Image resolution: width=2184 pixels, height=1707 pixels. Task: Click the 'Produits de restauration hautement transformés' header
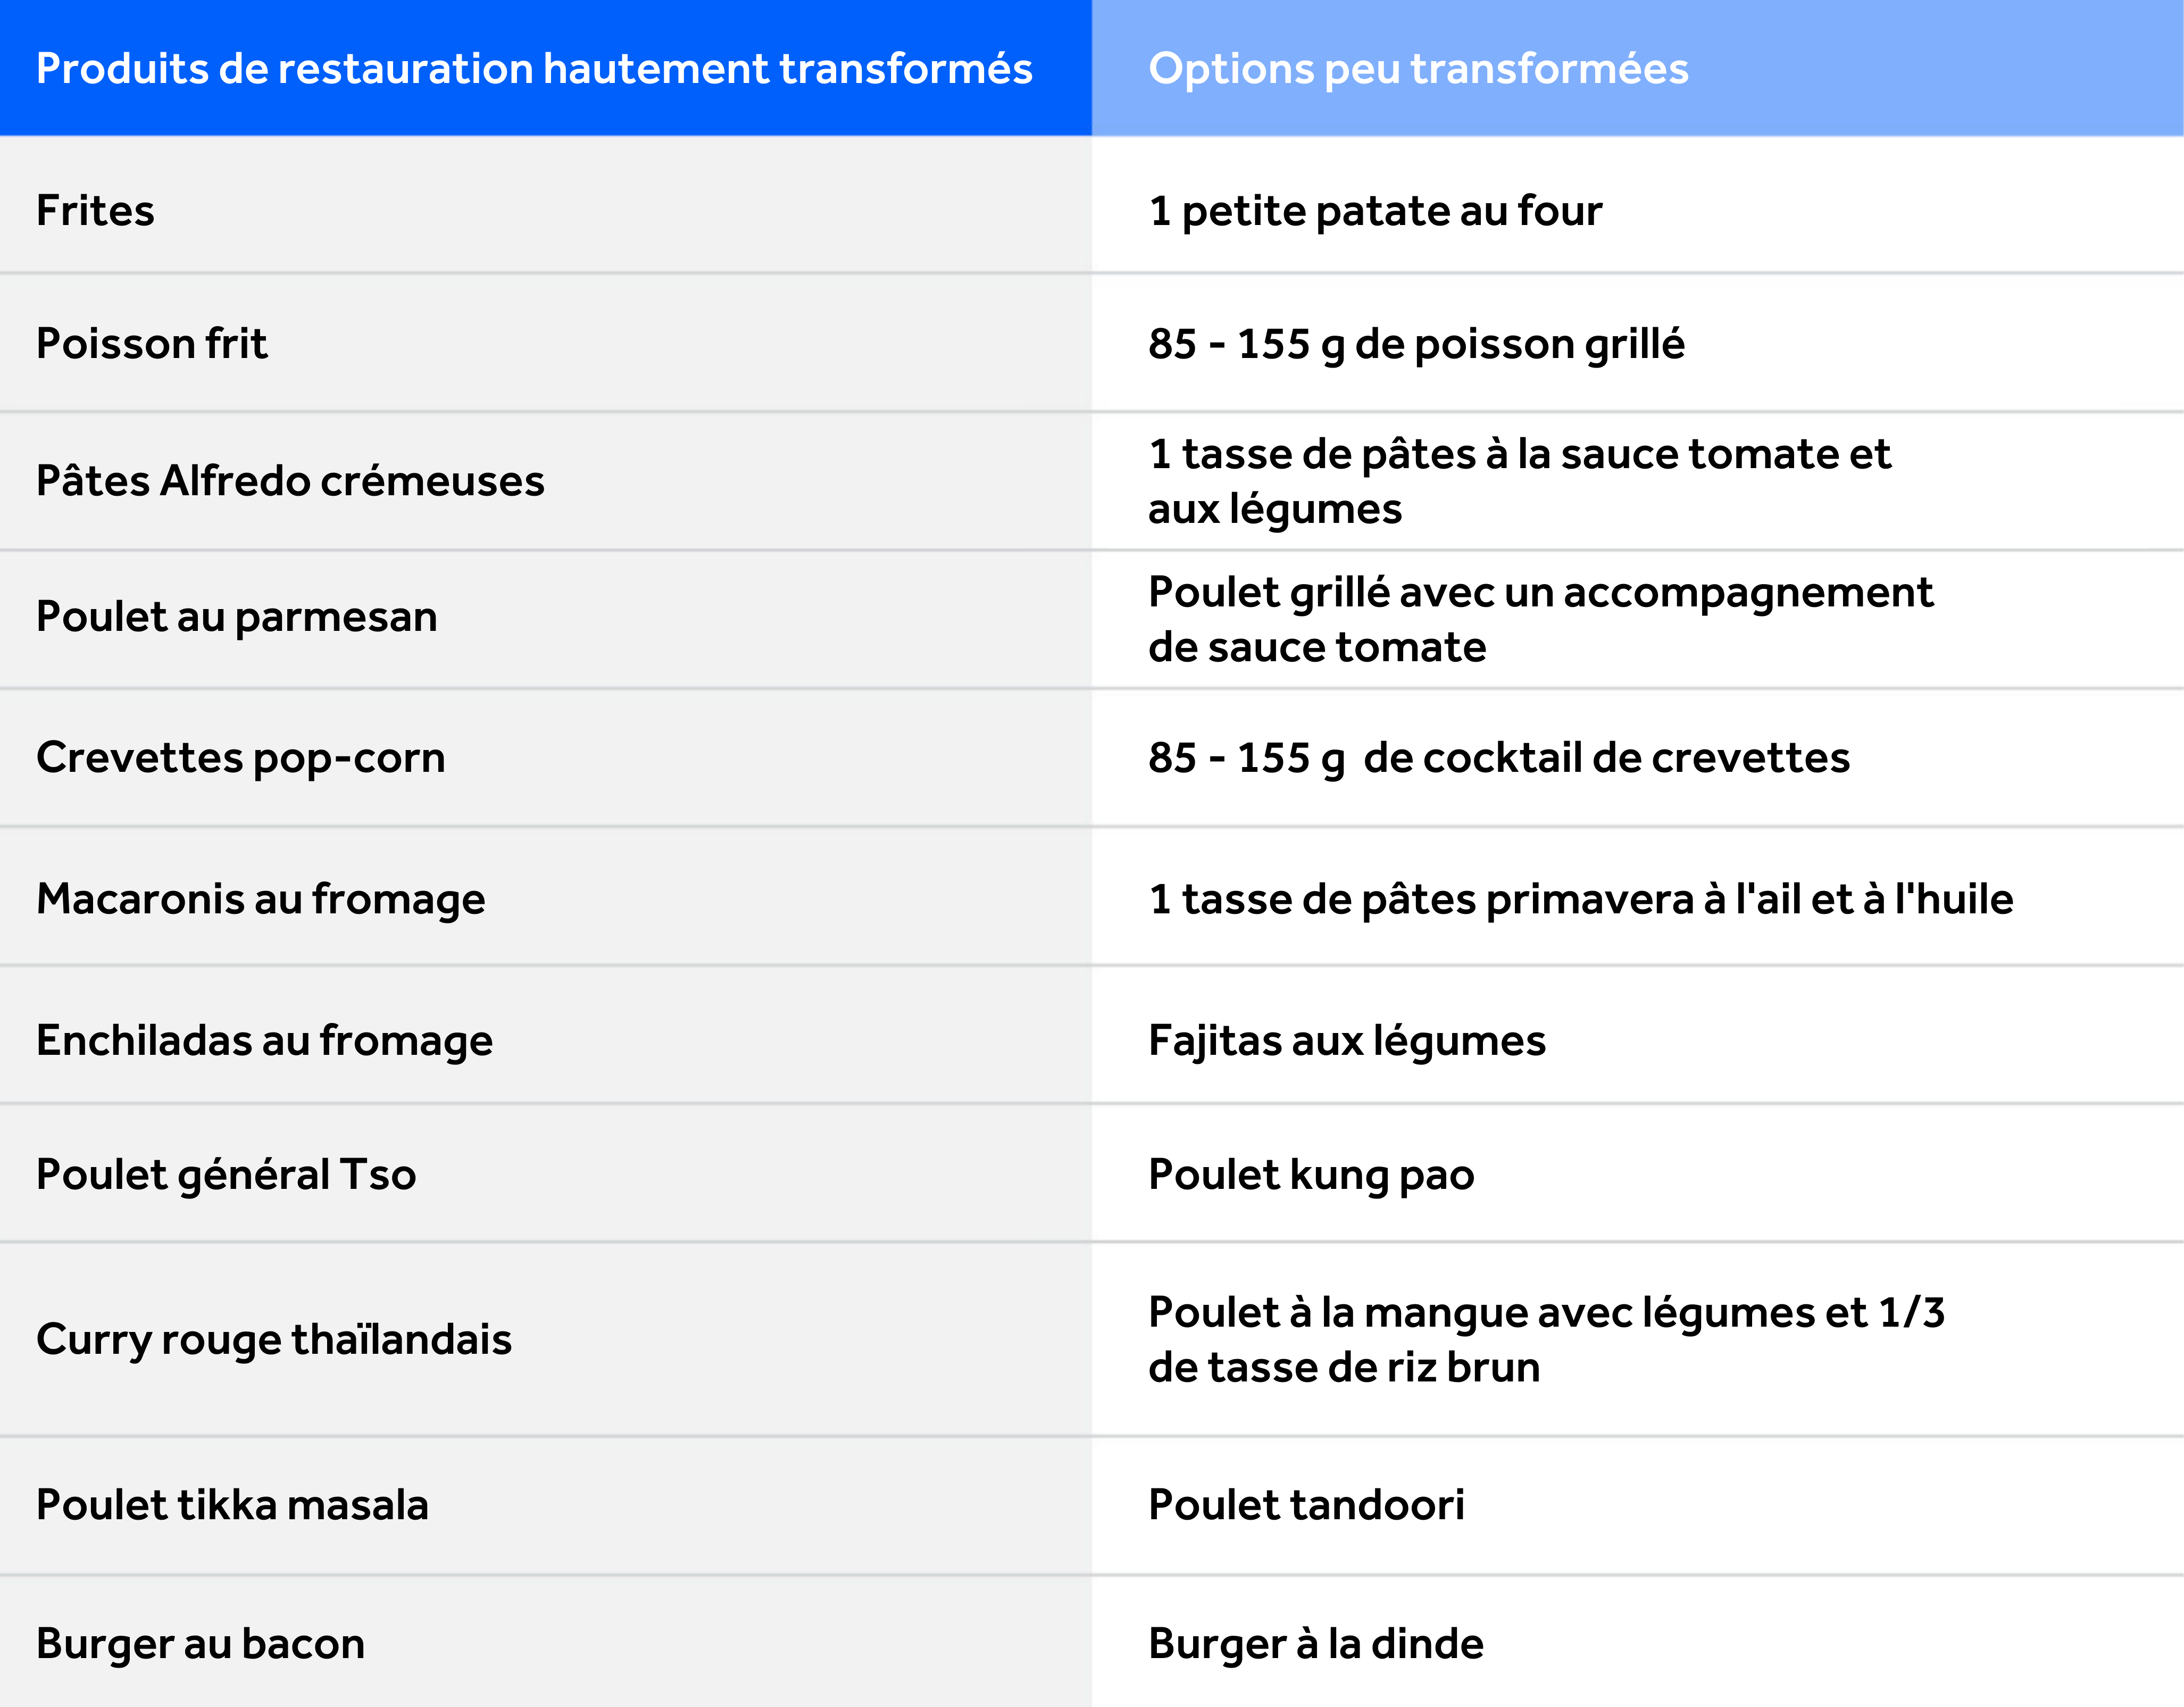click(534, 68)
